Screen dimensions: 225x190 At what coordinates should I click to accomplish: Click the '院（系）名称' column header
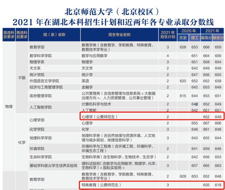pyautogui.click(x=54, y=35)
